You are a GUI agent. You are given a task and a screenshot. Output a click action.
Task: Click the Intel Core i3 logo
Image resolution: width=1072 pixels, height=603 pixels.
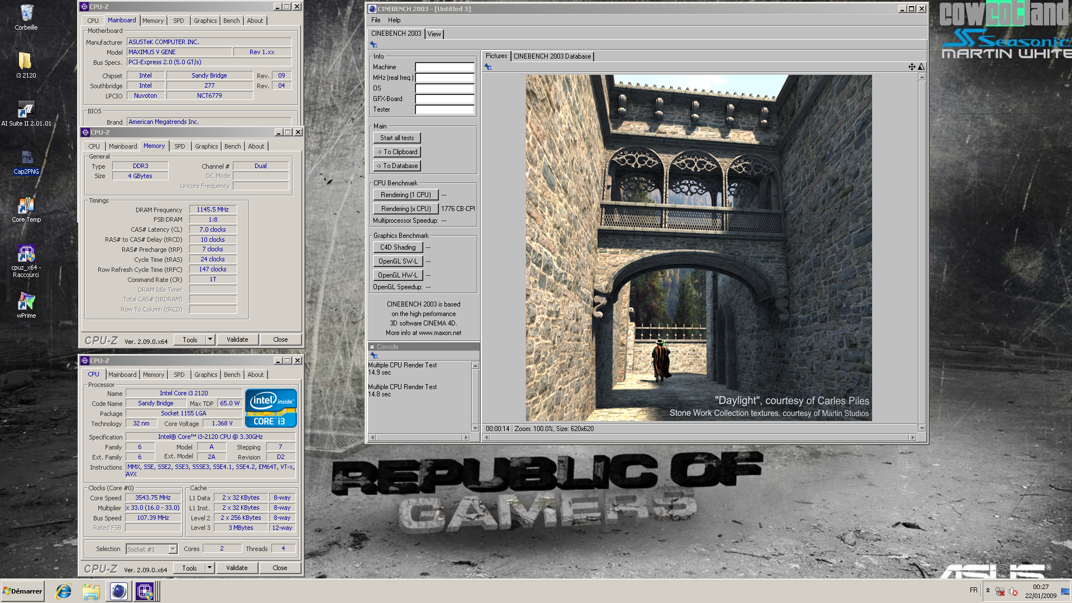[x=271, y=408]
